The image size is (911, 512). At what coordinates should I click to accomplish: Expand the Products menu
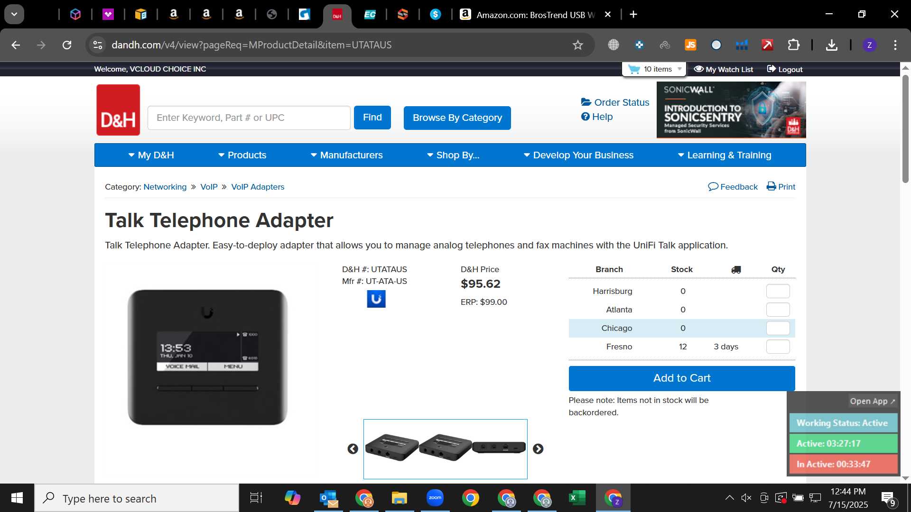tap(242, 155)
